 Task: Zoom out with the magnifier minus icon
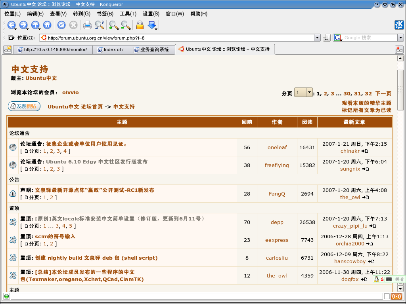126,25
